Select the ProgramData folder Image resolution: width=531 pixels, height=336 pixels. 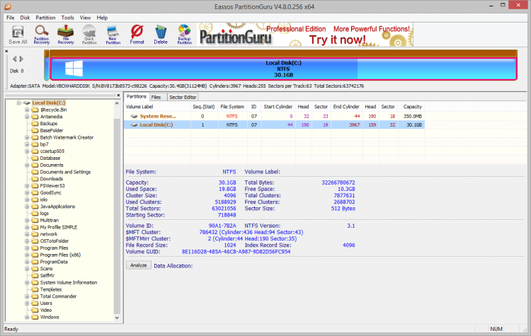54,262
